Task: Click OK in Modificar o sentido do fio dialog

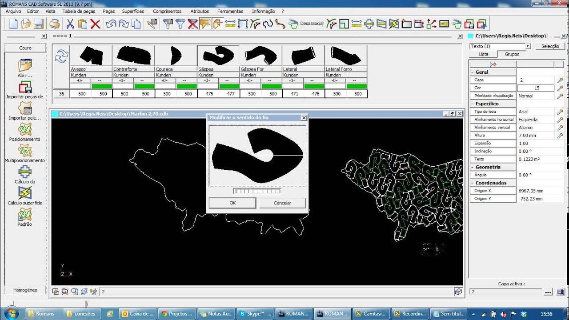Action: 232,203
